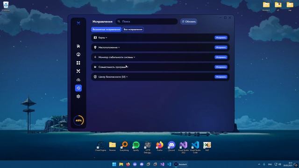Click the shield icon of Центр безопасности

tap(95, 77)
